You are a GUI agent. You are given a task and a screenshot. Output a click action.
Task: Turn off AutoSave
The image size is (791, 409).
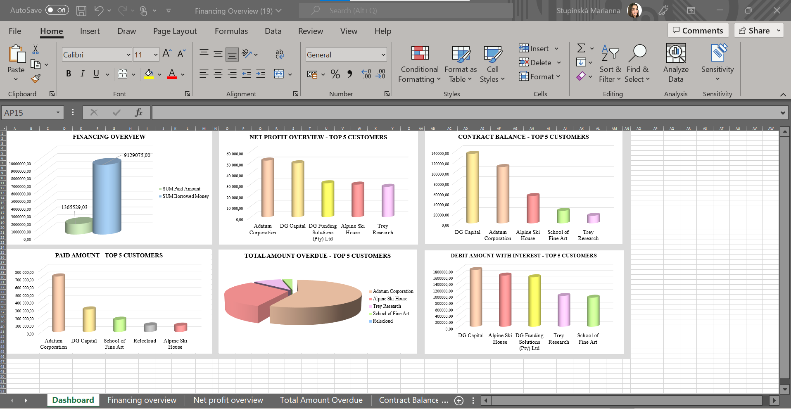tap(57, 10)
